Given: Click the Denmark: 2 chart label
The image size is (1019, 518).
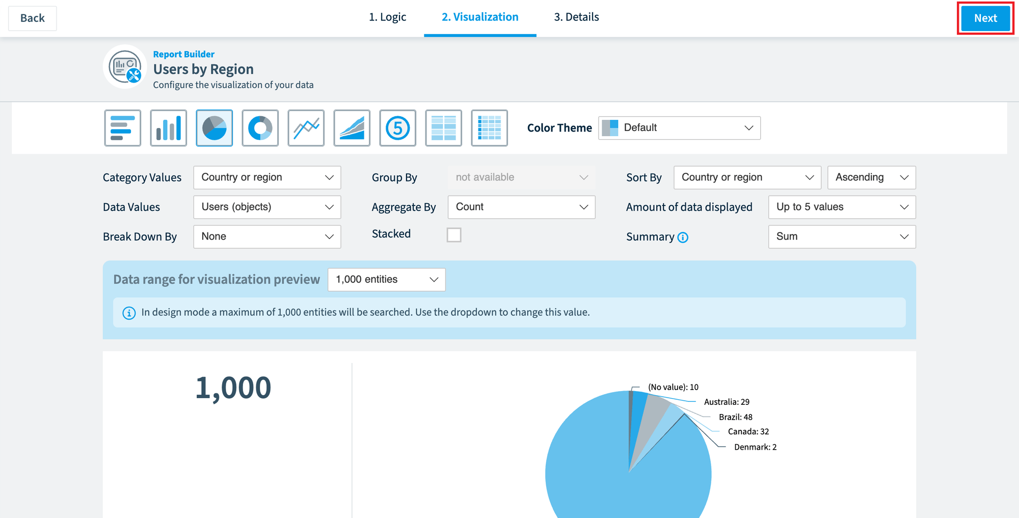Looking at the screenshot, I should pyautogui.click(x=756, y=447).
